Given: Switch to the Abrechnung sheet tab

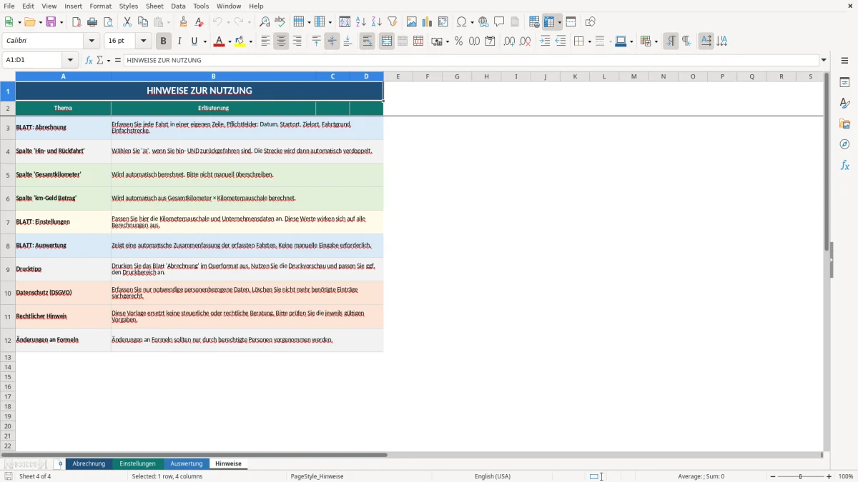Looking at the screenshot, I should [89, 463].
